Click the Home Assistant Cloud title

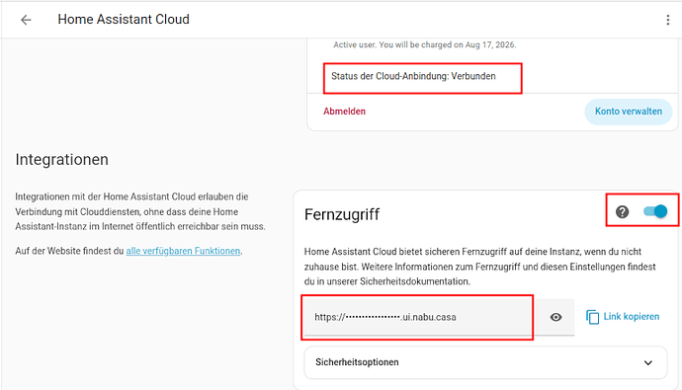pos(124,20)
